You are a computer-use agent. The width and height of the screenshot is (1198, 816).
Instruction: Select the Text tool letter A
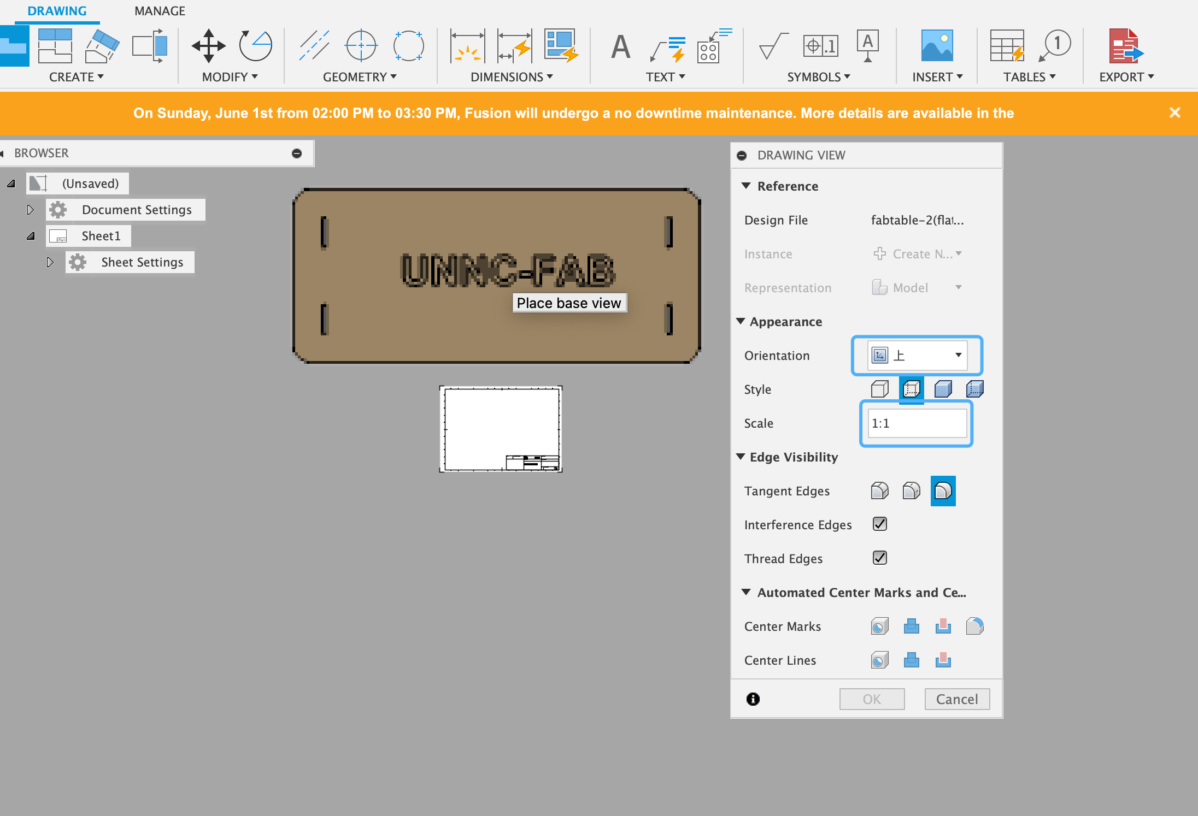620,46
